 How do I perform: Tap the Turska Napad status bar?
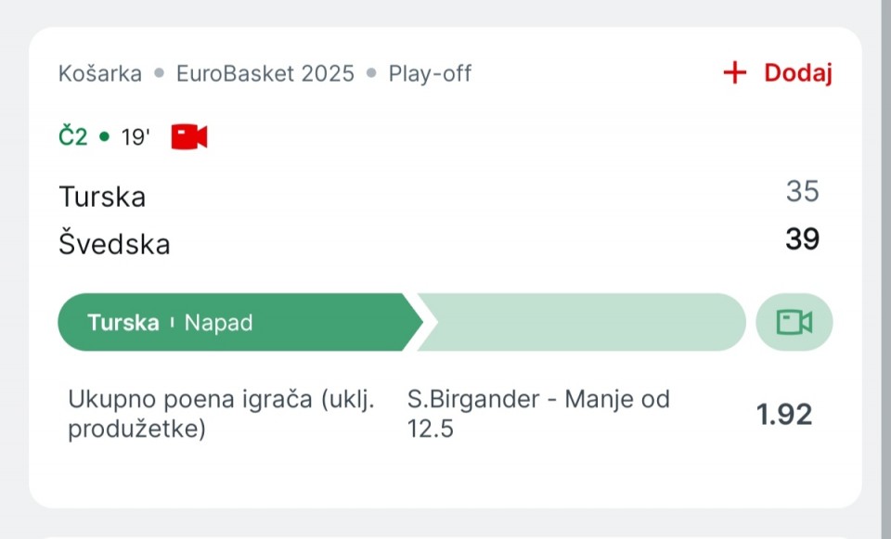[x=239, y=322]
